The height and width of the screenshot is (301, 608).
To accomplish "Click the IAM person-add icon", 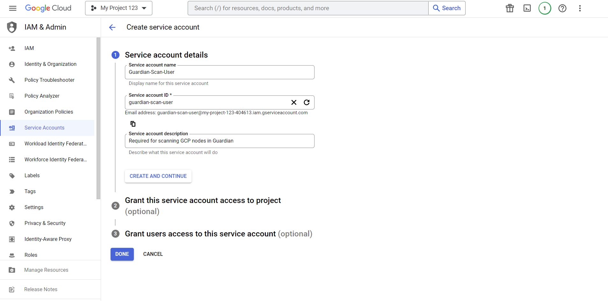I will (x=12, y=48).
